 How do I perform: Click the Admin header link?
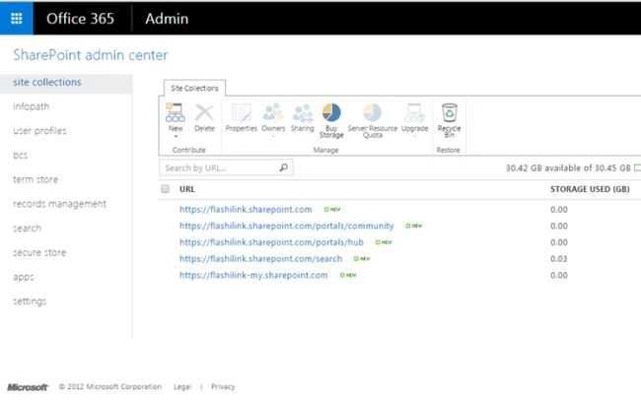[x=167, y=19]
